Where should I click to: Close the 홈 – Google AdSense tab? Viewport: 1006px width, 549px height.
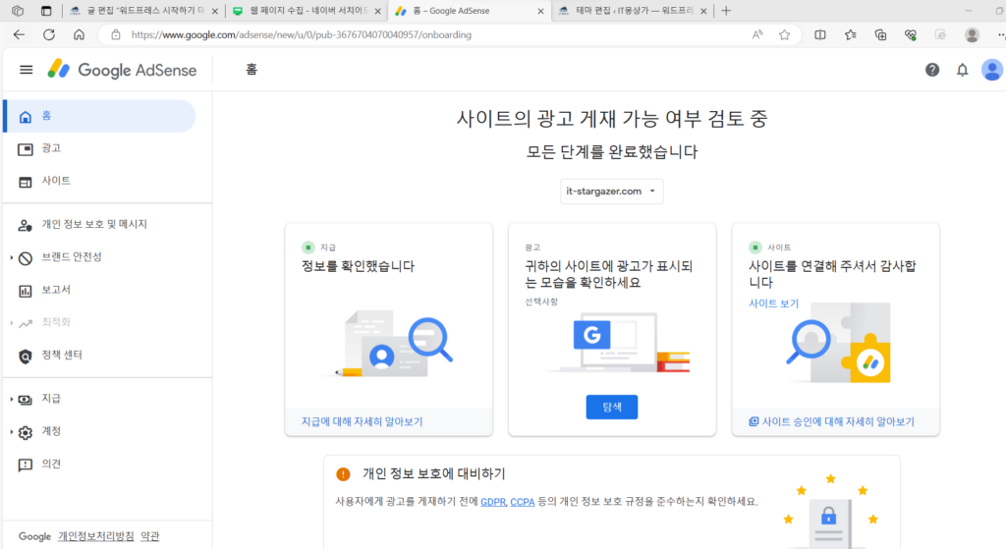pos(540,11)
